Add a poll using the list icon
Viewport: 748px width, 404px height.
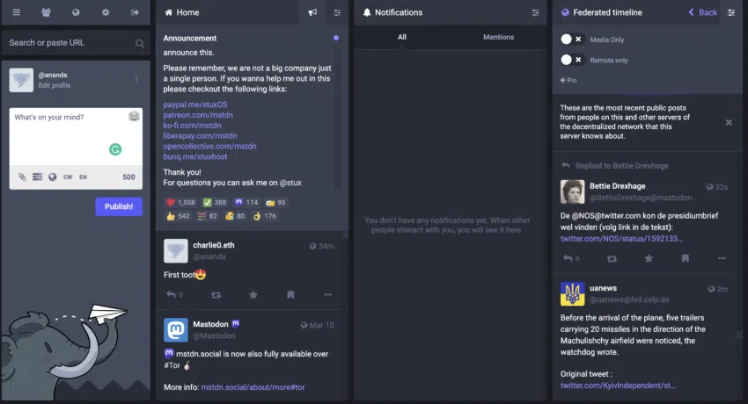click(x=37, y=177)
